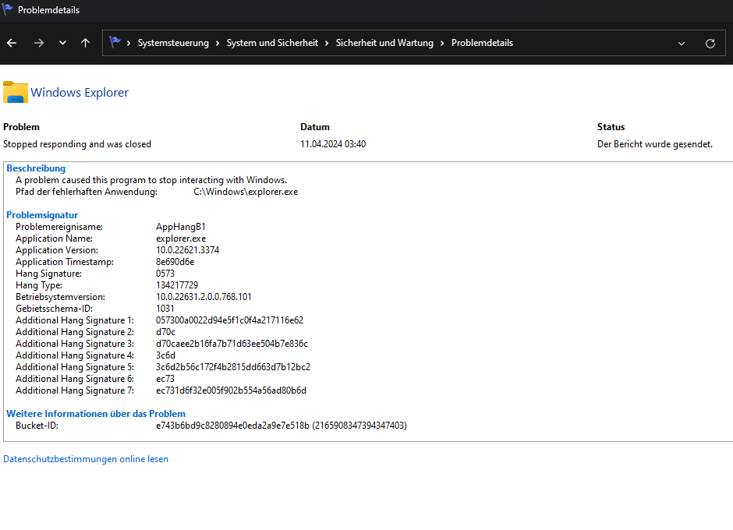Click Hang Signature value 0573
This screenshot has height=530, width=733.
165,274
